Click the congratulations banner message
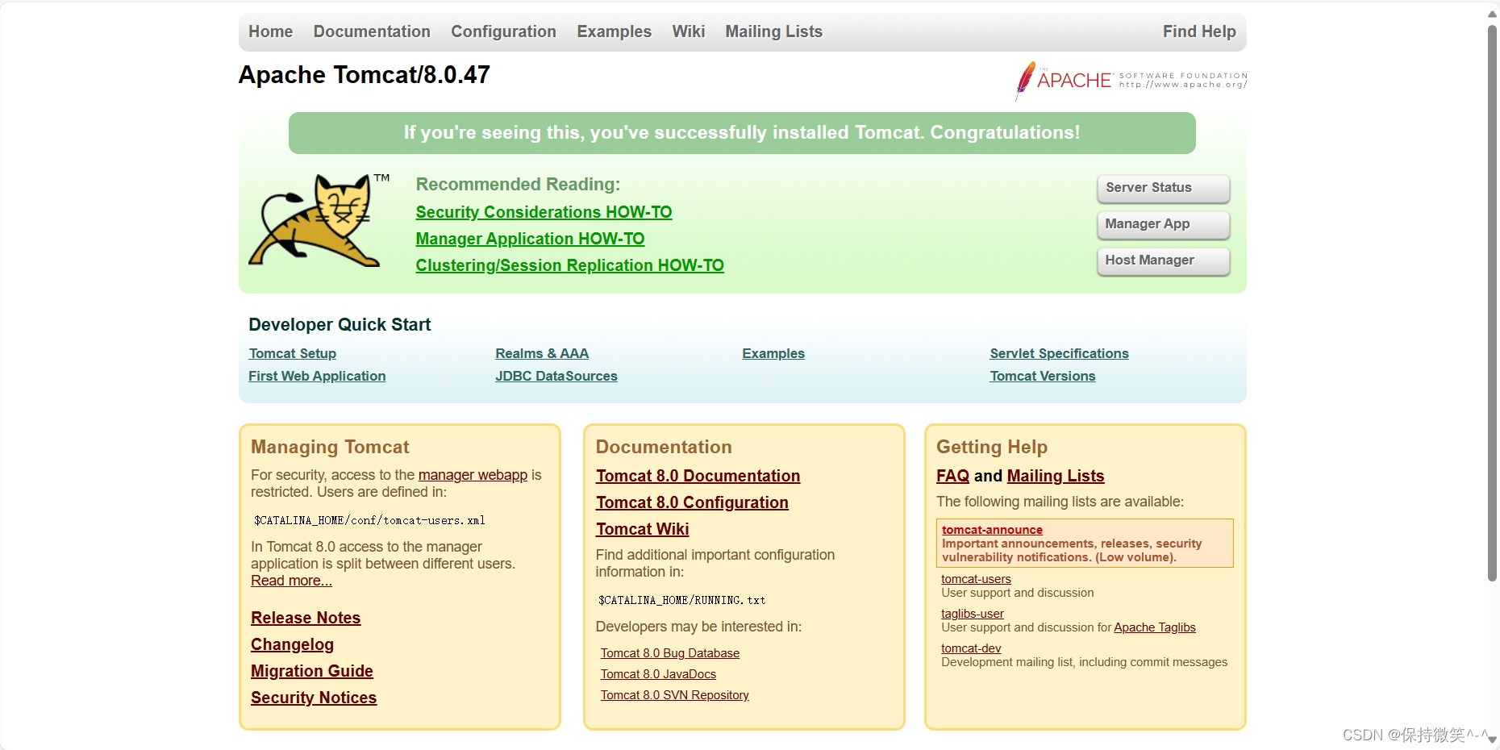The width and height of the screenshot is (1500, 750). pos(742,132)
